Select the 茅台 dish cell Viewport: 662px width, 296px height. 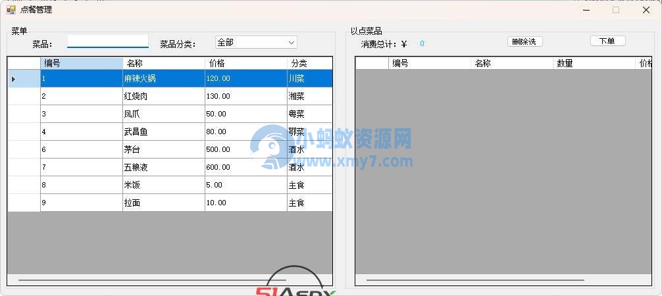164,149
